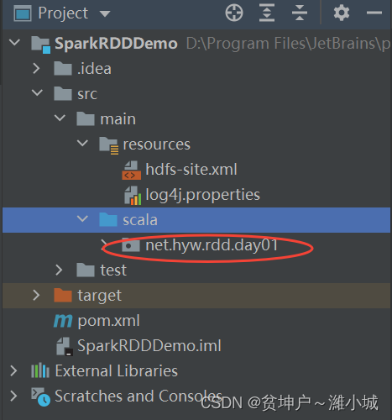
Task: Click the hdfs-site.xml file icon
Action: click(x=131, y=170)
